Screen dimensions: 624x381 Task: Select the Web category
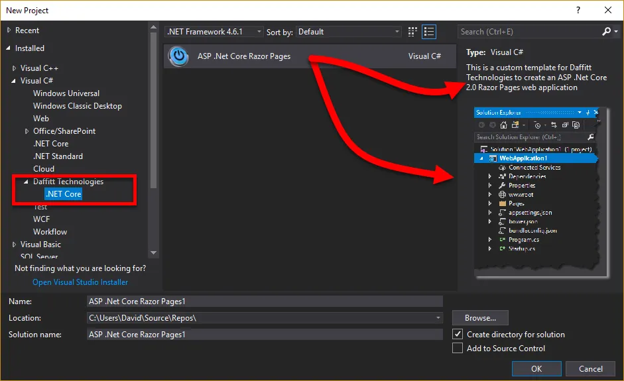tap(41, 119)
